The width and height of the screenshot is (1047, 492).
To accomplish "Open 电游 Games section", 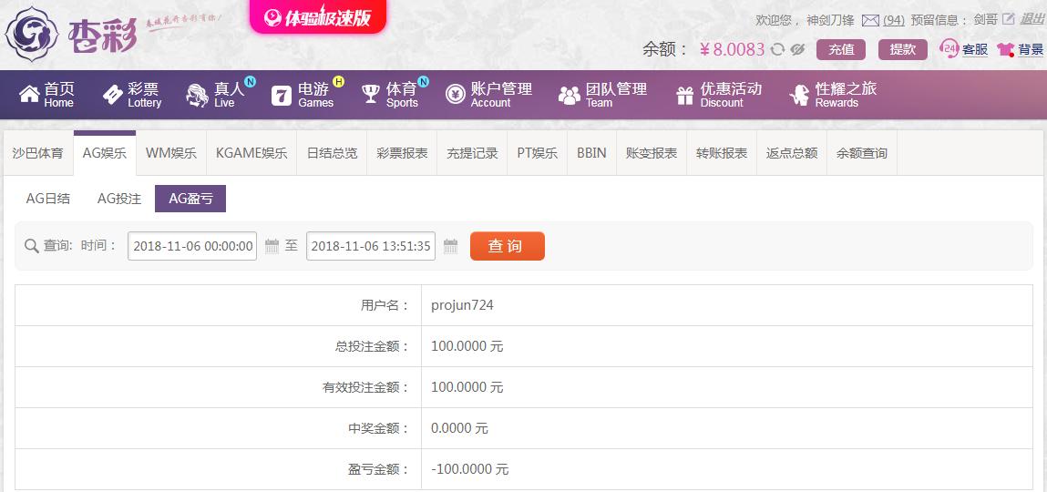I will 303,95.
